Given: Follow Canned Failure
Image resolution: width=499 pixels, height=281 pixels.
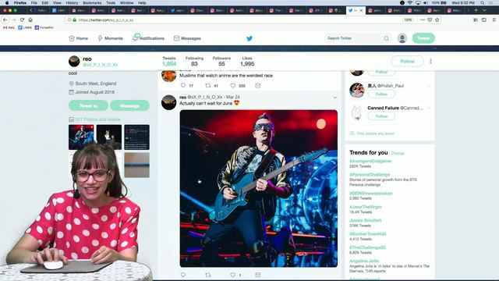Looking at the screenshot, I should [x=381, y=116].
